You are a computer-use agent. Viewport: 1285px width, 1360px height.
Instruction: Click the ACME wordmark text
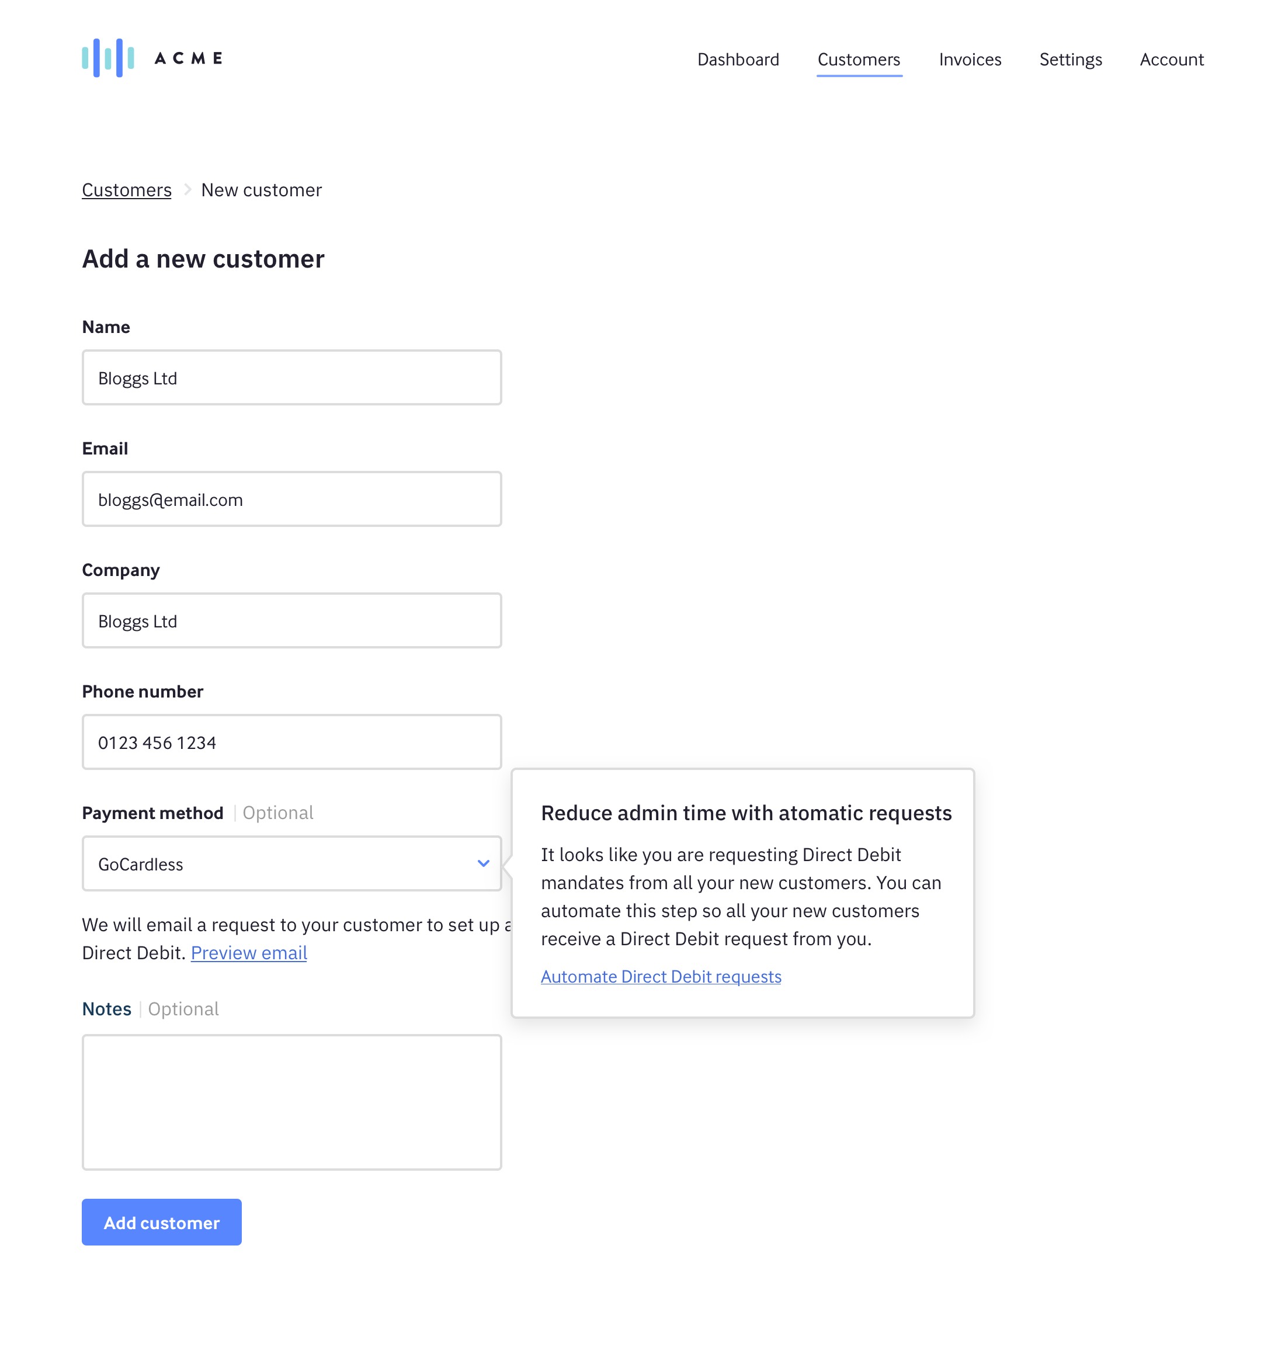click(x=188, y=58)
